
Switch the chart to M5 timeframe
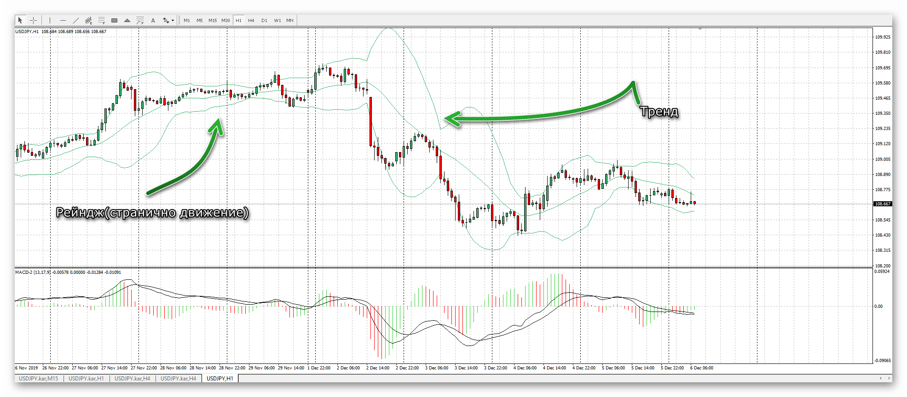(200, 20)
